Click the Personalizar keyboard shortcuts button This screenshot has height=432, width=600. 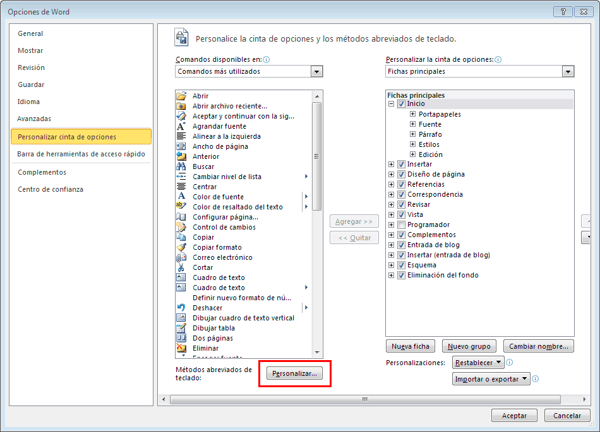pos(294,374)
